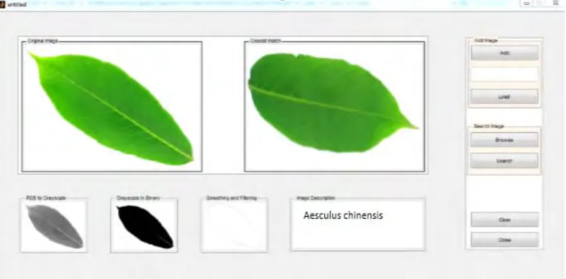The width and height of the screenshot is (566, 279).
Task: Open the Smoothing and Filtering preview
Action: click(x=235, y=226)
